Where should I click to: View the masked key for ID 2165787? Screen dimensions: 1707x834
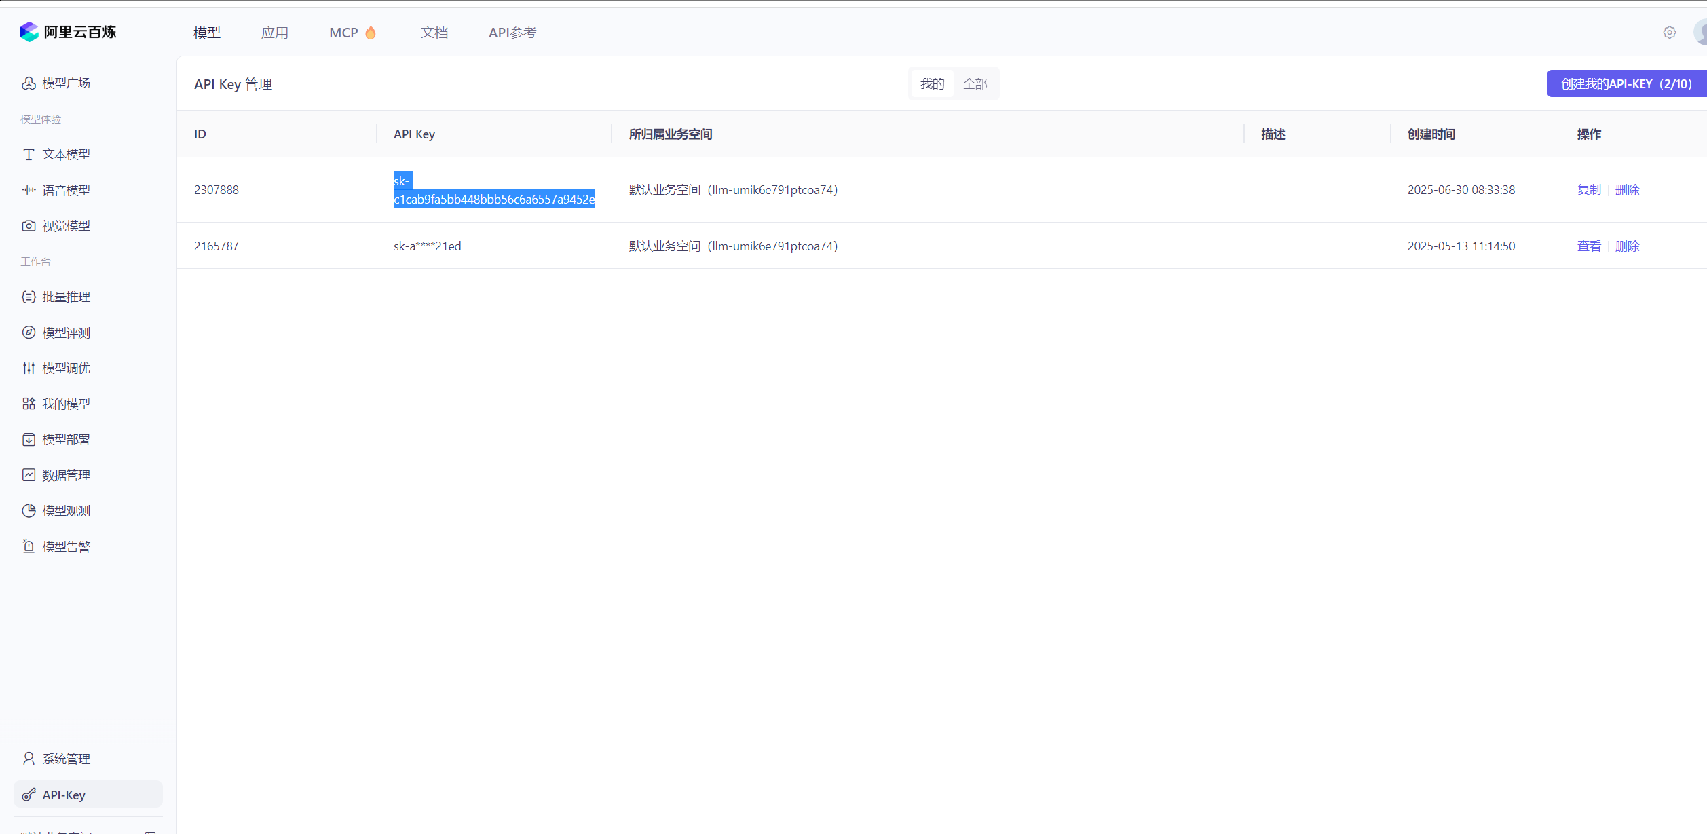[x=1588, y=246]
